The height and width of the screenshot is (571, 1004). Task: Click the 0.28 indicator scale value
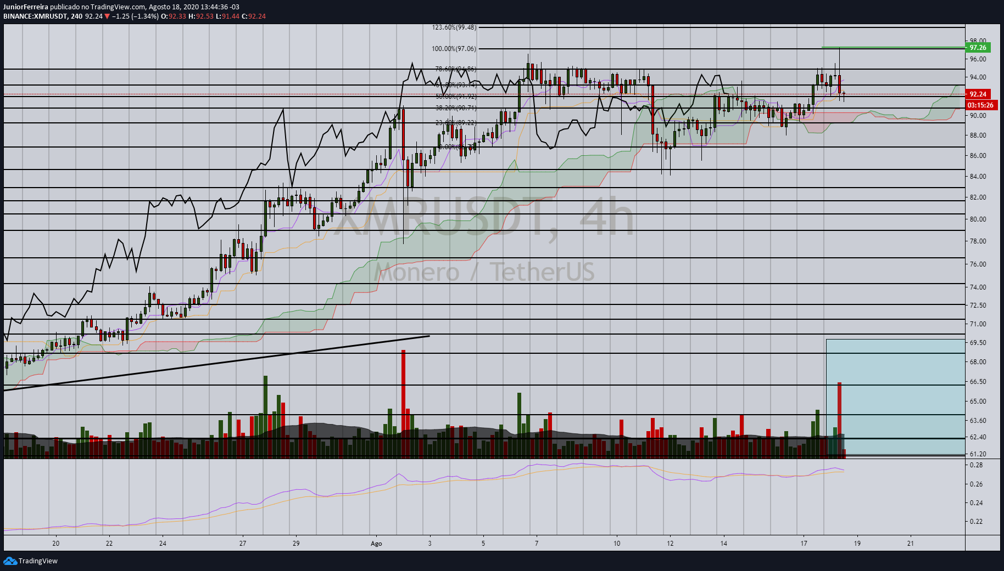[x=976, y=465]
